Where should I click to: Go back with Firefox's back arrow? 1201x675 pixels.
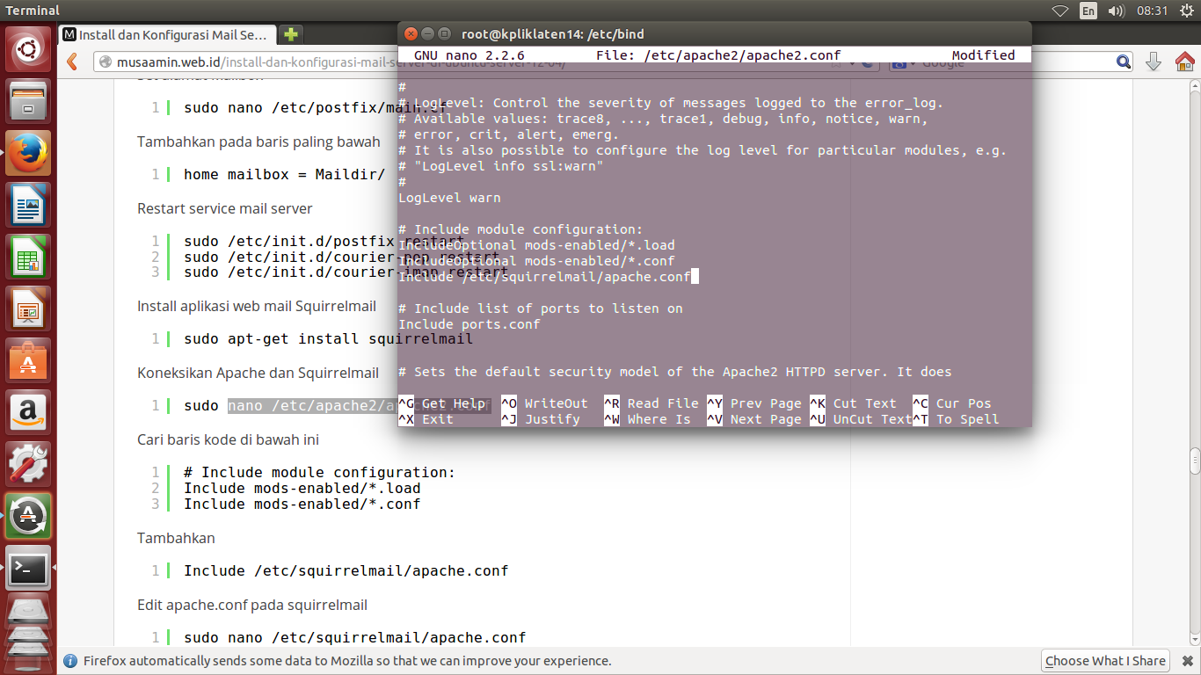73,62
